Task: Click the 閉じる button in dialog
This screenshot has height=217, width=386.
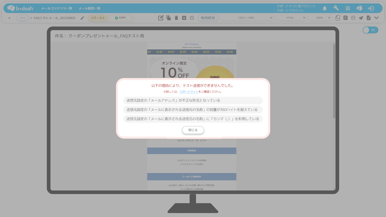Action: [193, 130]
